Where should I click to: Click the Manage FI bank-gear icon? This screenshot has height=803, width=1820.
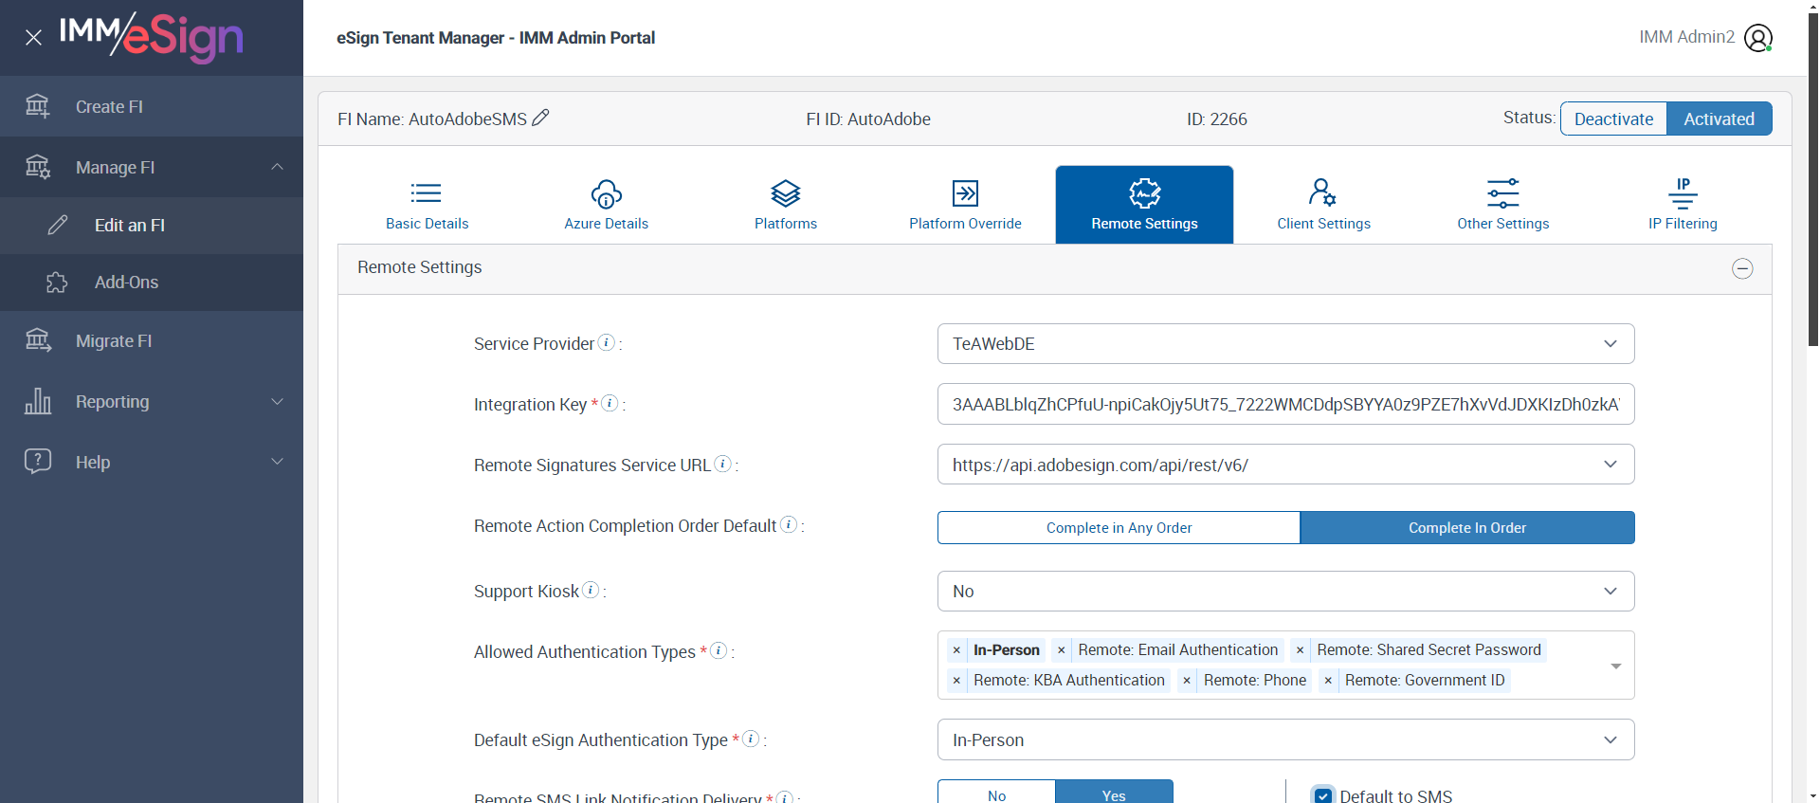tap(38, 167)
